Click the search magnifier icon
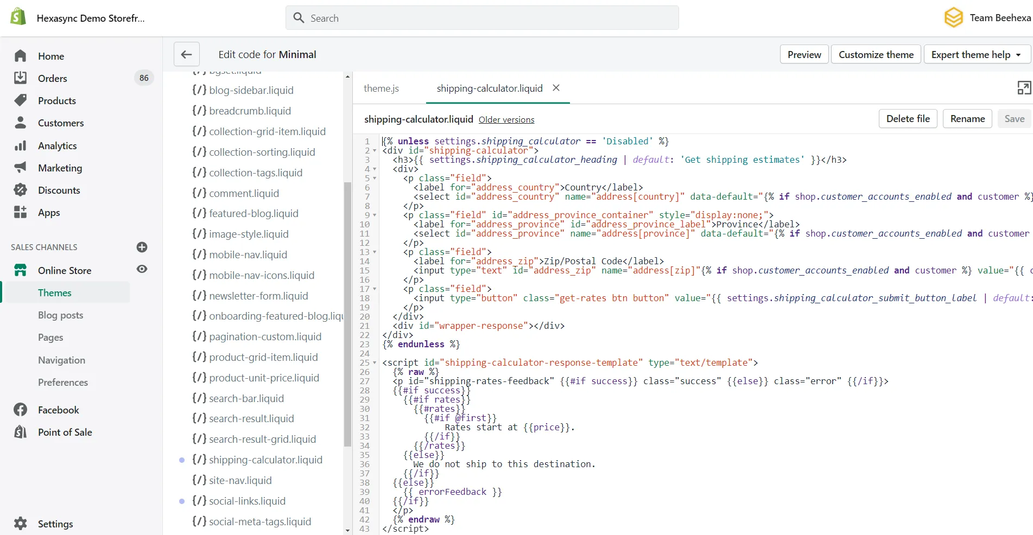The width and height of the screenshot is (1033, 535). (299, 18)
